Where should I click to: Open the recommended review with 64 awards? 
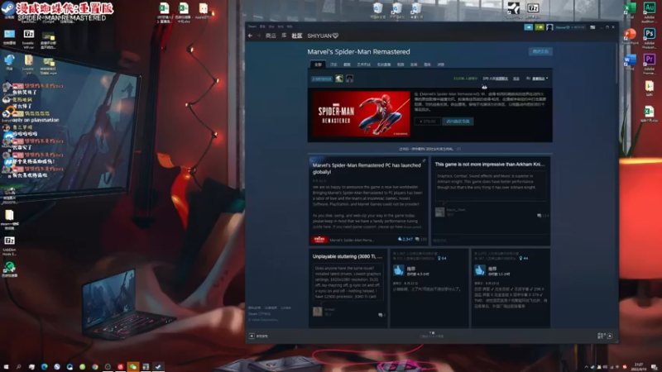pyautogui.click(x=429, y=289)
